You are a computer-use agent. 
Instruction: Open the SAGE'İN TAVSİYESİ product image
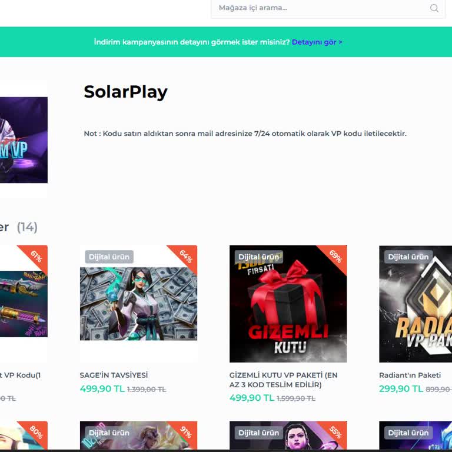click(138, 304)
